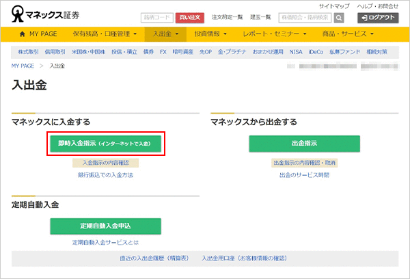Viewport: 410px width, 279px height.
Task: Click the search magnifier icon
Action: click(339, 18)
